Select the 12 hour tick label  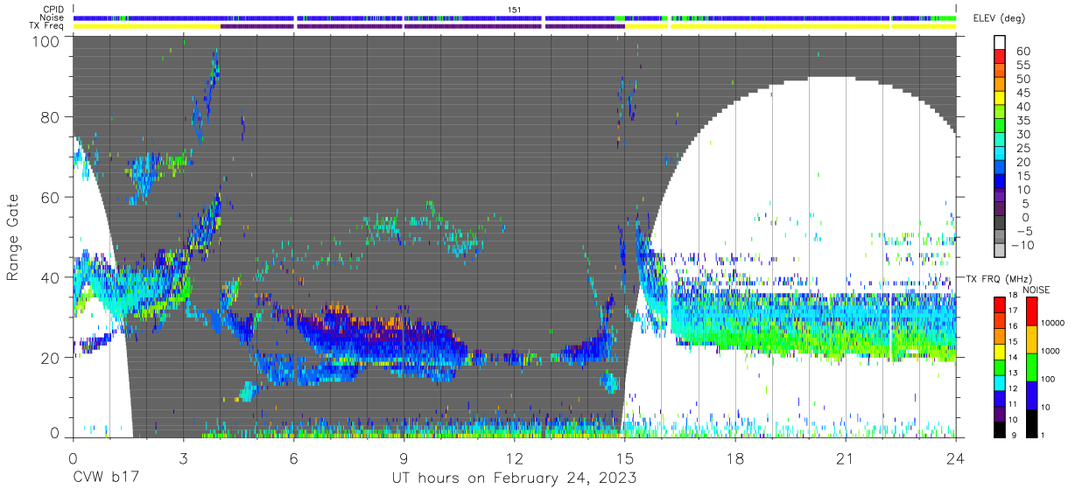click(514, 458)
